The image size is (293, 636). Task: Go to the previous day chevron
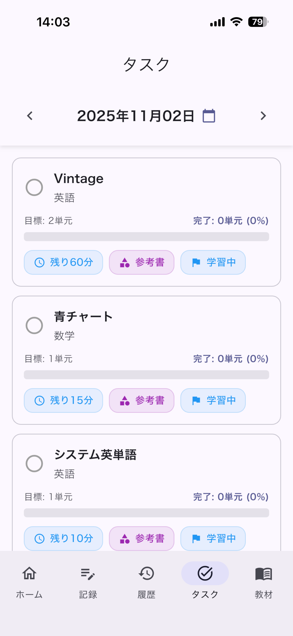click(30, 116)
